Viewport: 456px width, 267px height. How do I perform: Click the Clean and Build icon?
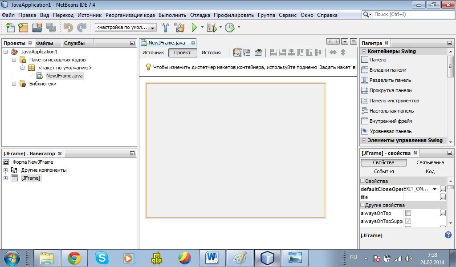pyautogui.click(x=179, y=27)
